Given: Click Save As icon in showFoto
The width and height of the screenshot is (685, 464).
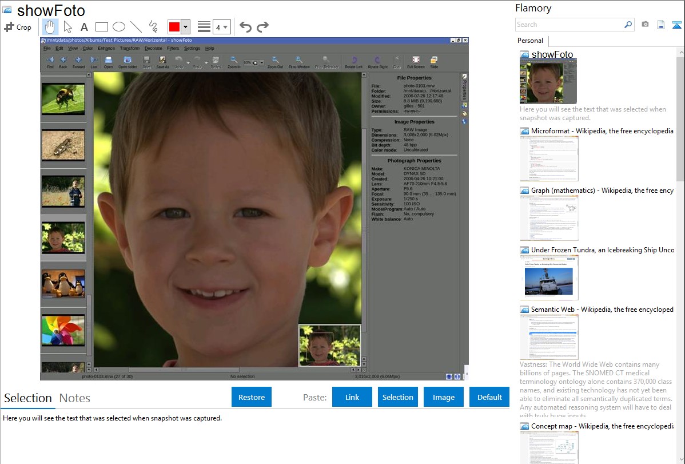Looking at the screenshot, I should pyautogui.click(x=162, y=62).
